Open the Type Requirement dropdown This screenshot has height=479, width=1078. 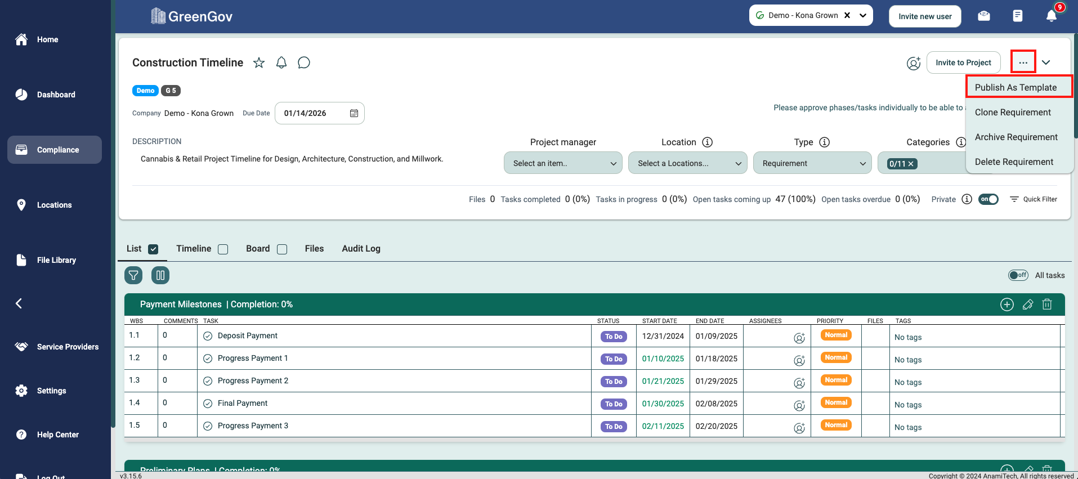point(812,163)
